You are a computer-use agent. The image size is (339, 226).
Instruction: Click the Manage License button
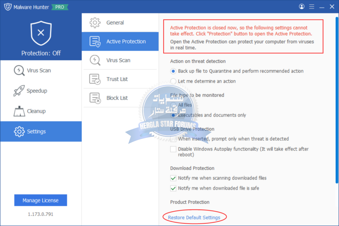click(41, 201)
